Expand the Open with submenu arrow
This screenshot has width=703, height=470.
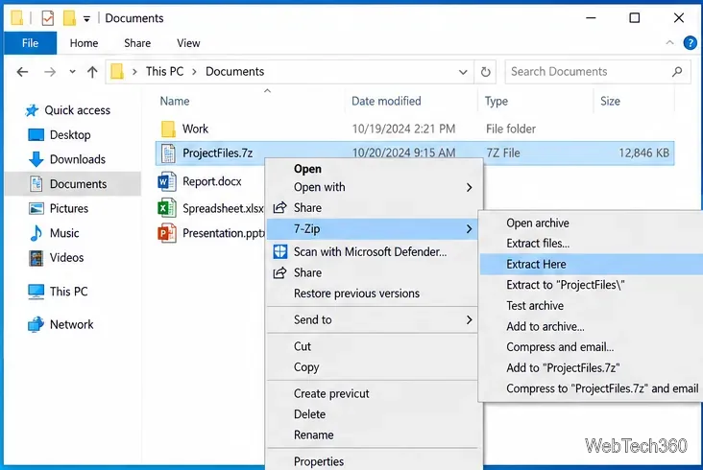click(x=469, y=187)
